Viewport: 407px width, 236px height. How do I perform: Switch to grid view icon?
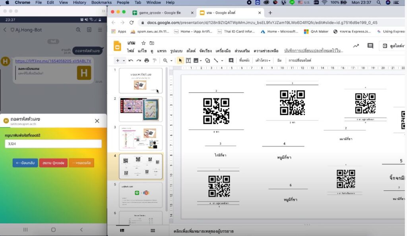[x=153, y=230]
